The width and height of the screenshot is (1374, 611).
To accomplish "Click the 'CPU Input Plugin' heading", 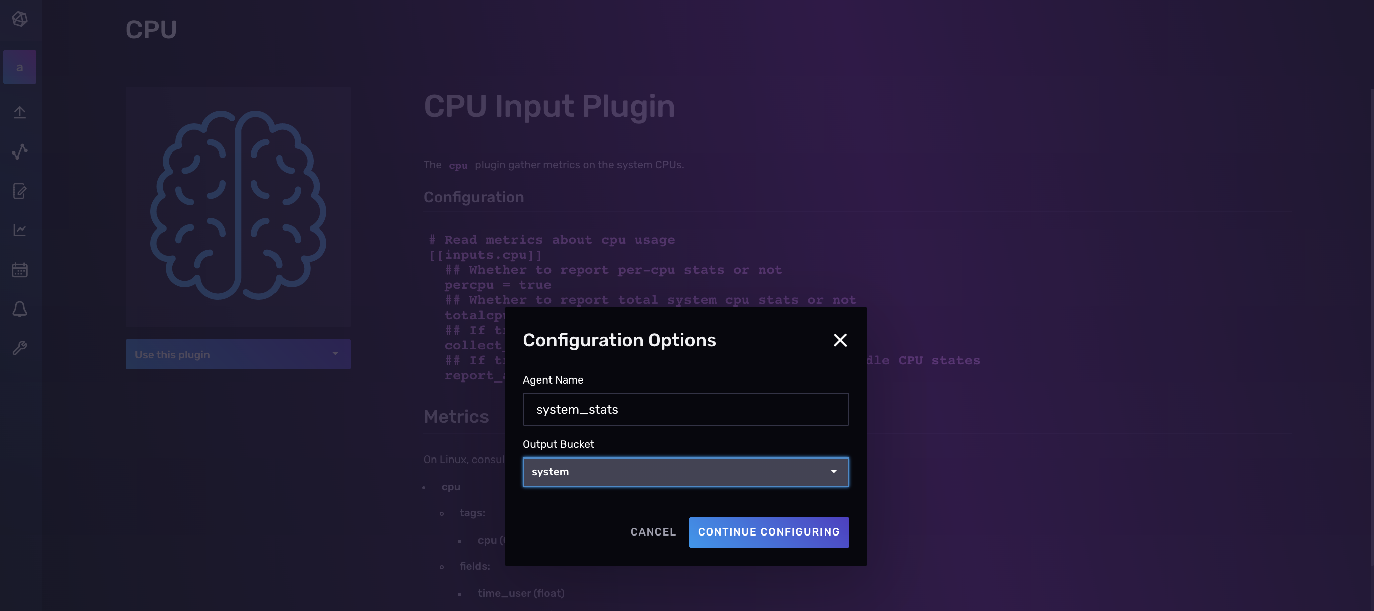I will pos(549,106).
